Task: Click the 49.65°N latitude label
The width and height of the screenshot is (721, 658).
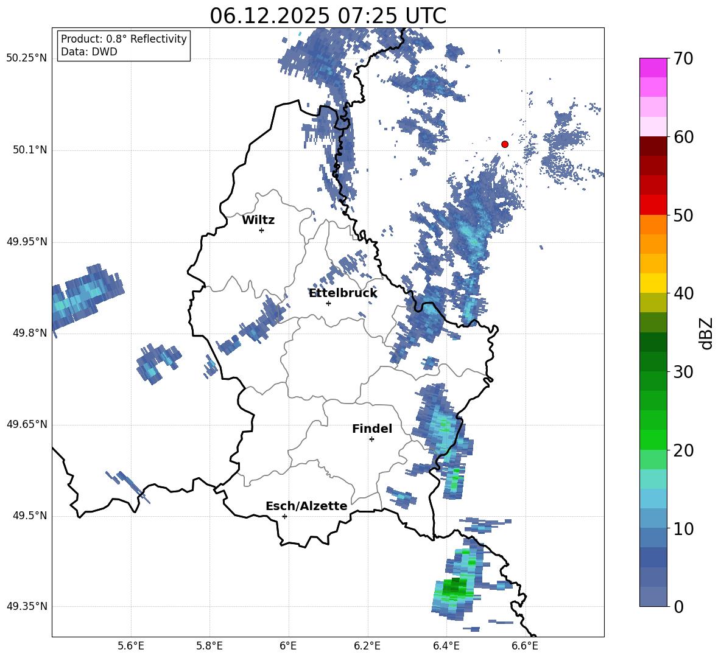Action: point(26,424)
